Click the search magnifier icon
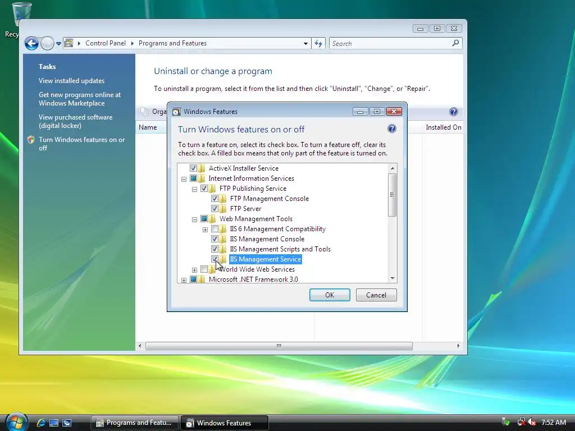The height and width of the screenshot is (431, 575). coord(455,43)
